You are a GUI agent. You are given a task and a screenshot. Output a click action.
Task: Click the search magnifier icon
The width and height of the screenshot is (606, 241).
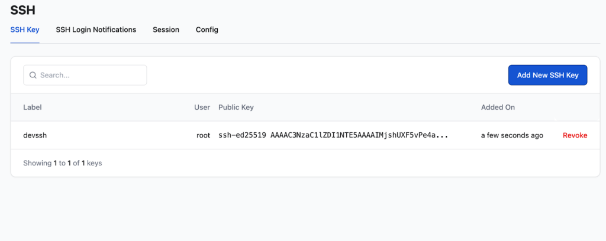click(33, 76)
